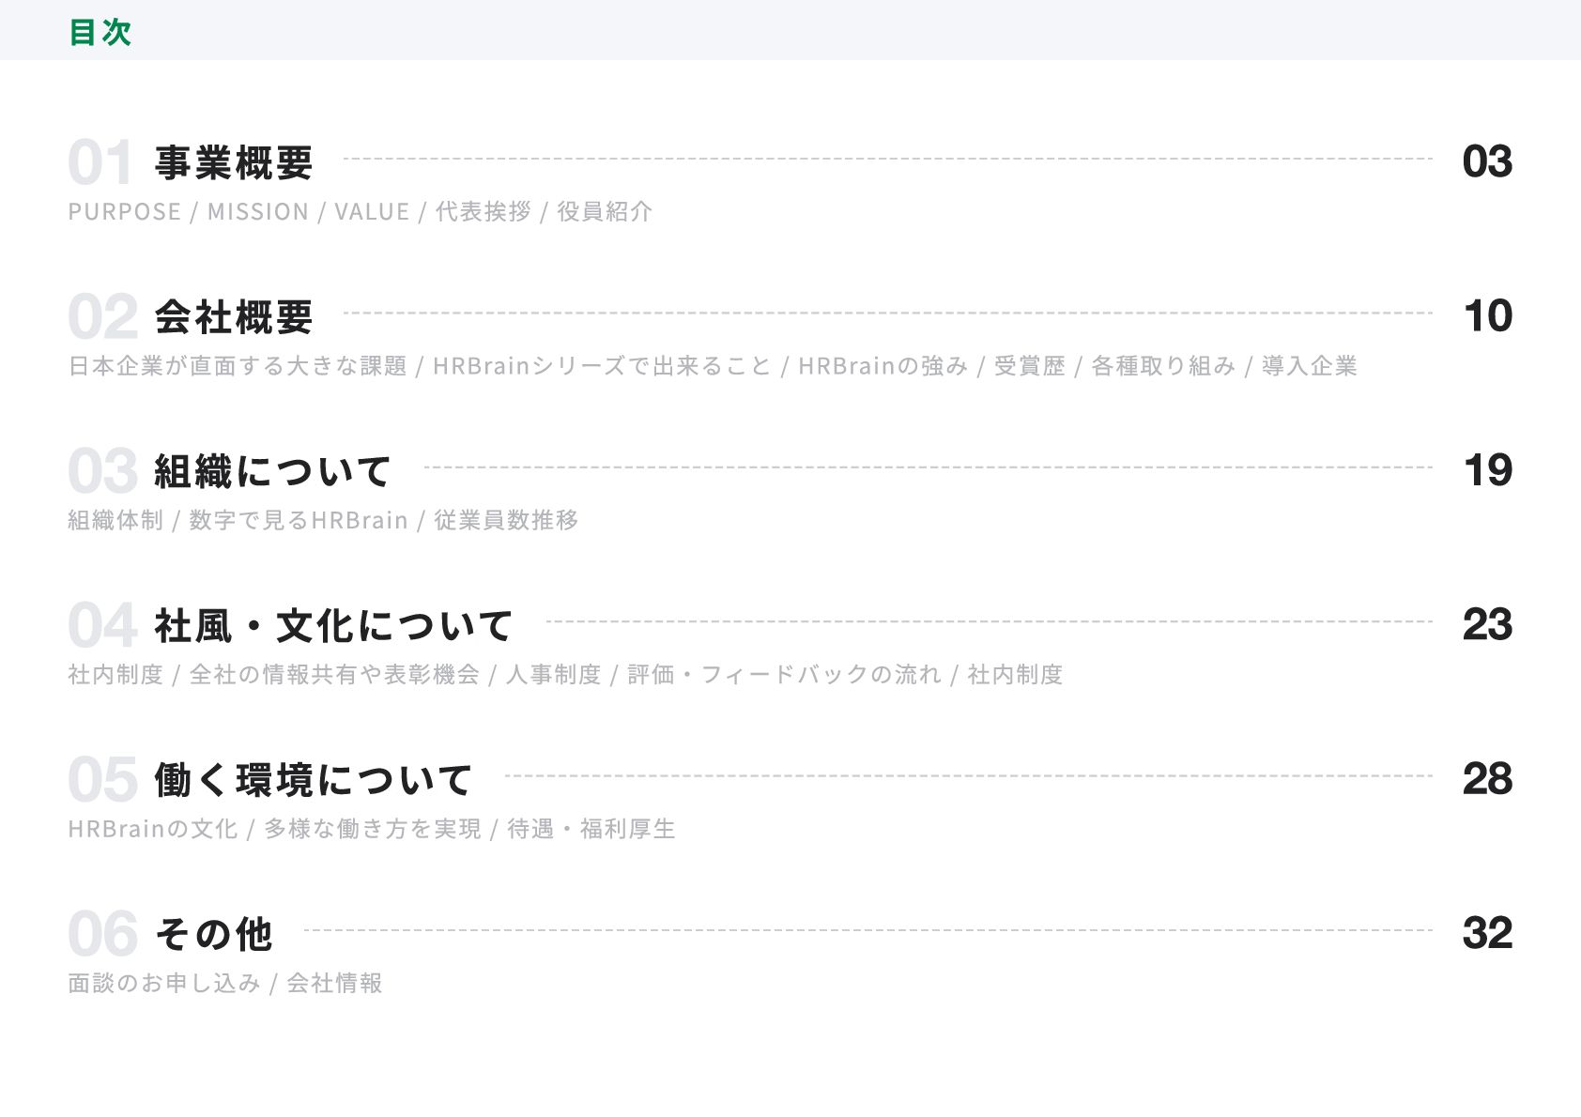Click the 待遇・福利厚生 subtitle text
Screen dimensions: 1581x1117
coord(591,829)
